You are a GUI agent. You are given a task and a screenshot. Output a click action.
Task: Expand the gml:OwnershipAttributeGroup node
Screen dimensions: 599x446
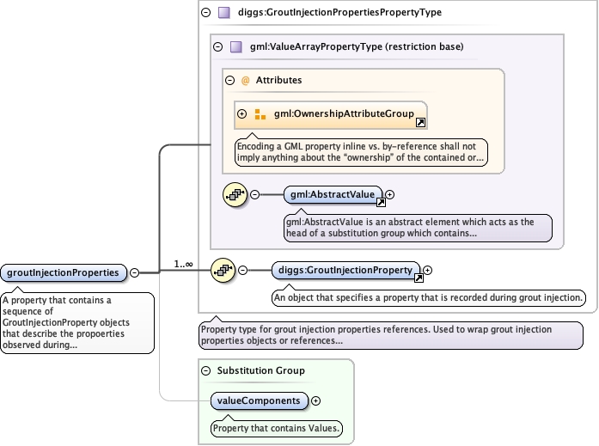242,113
